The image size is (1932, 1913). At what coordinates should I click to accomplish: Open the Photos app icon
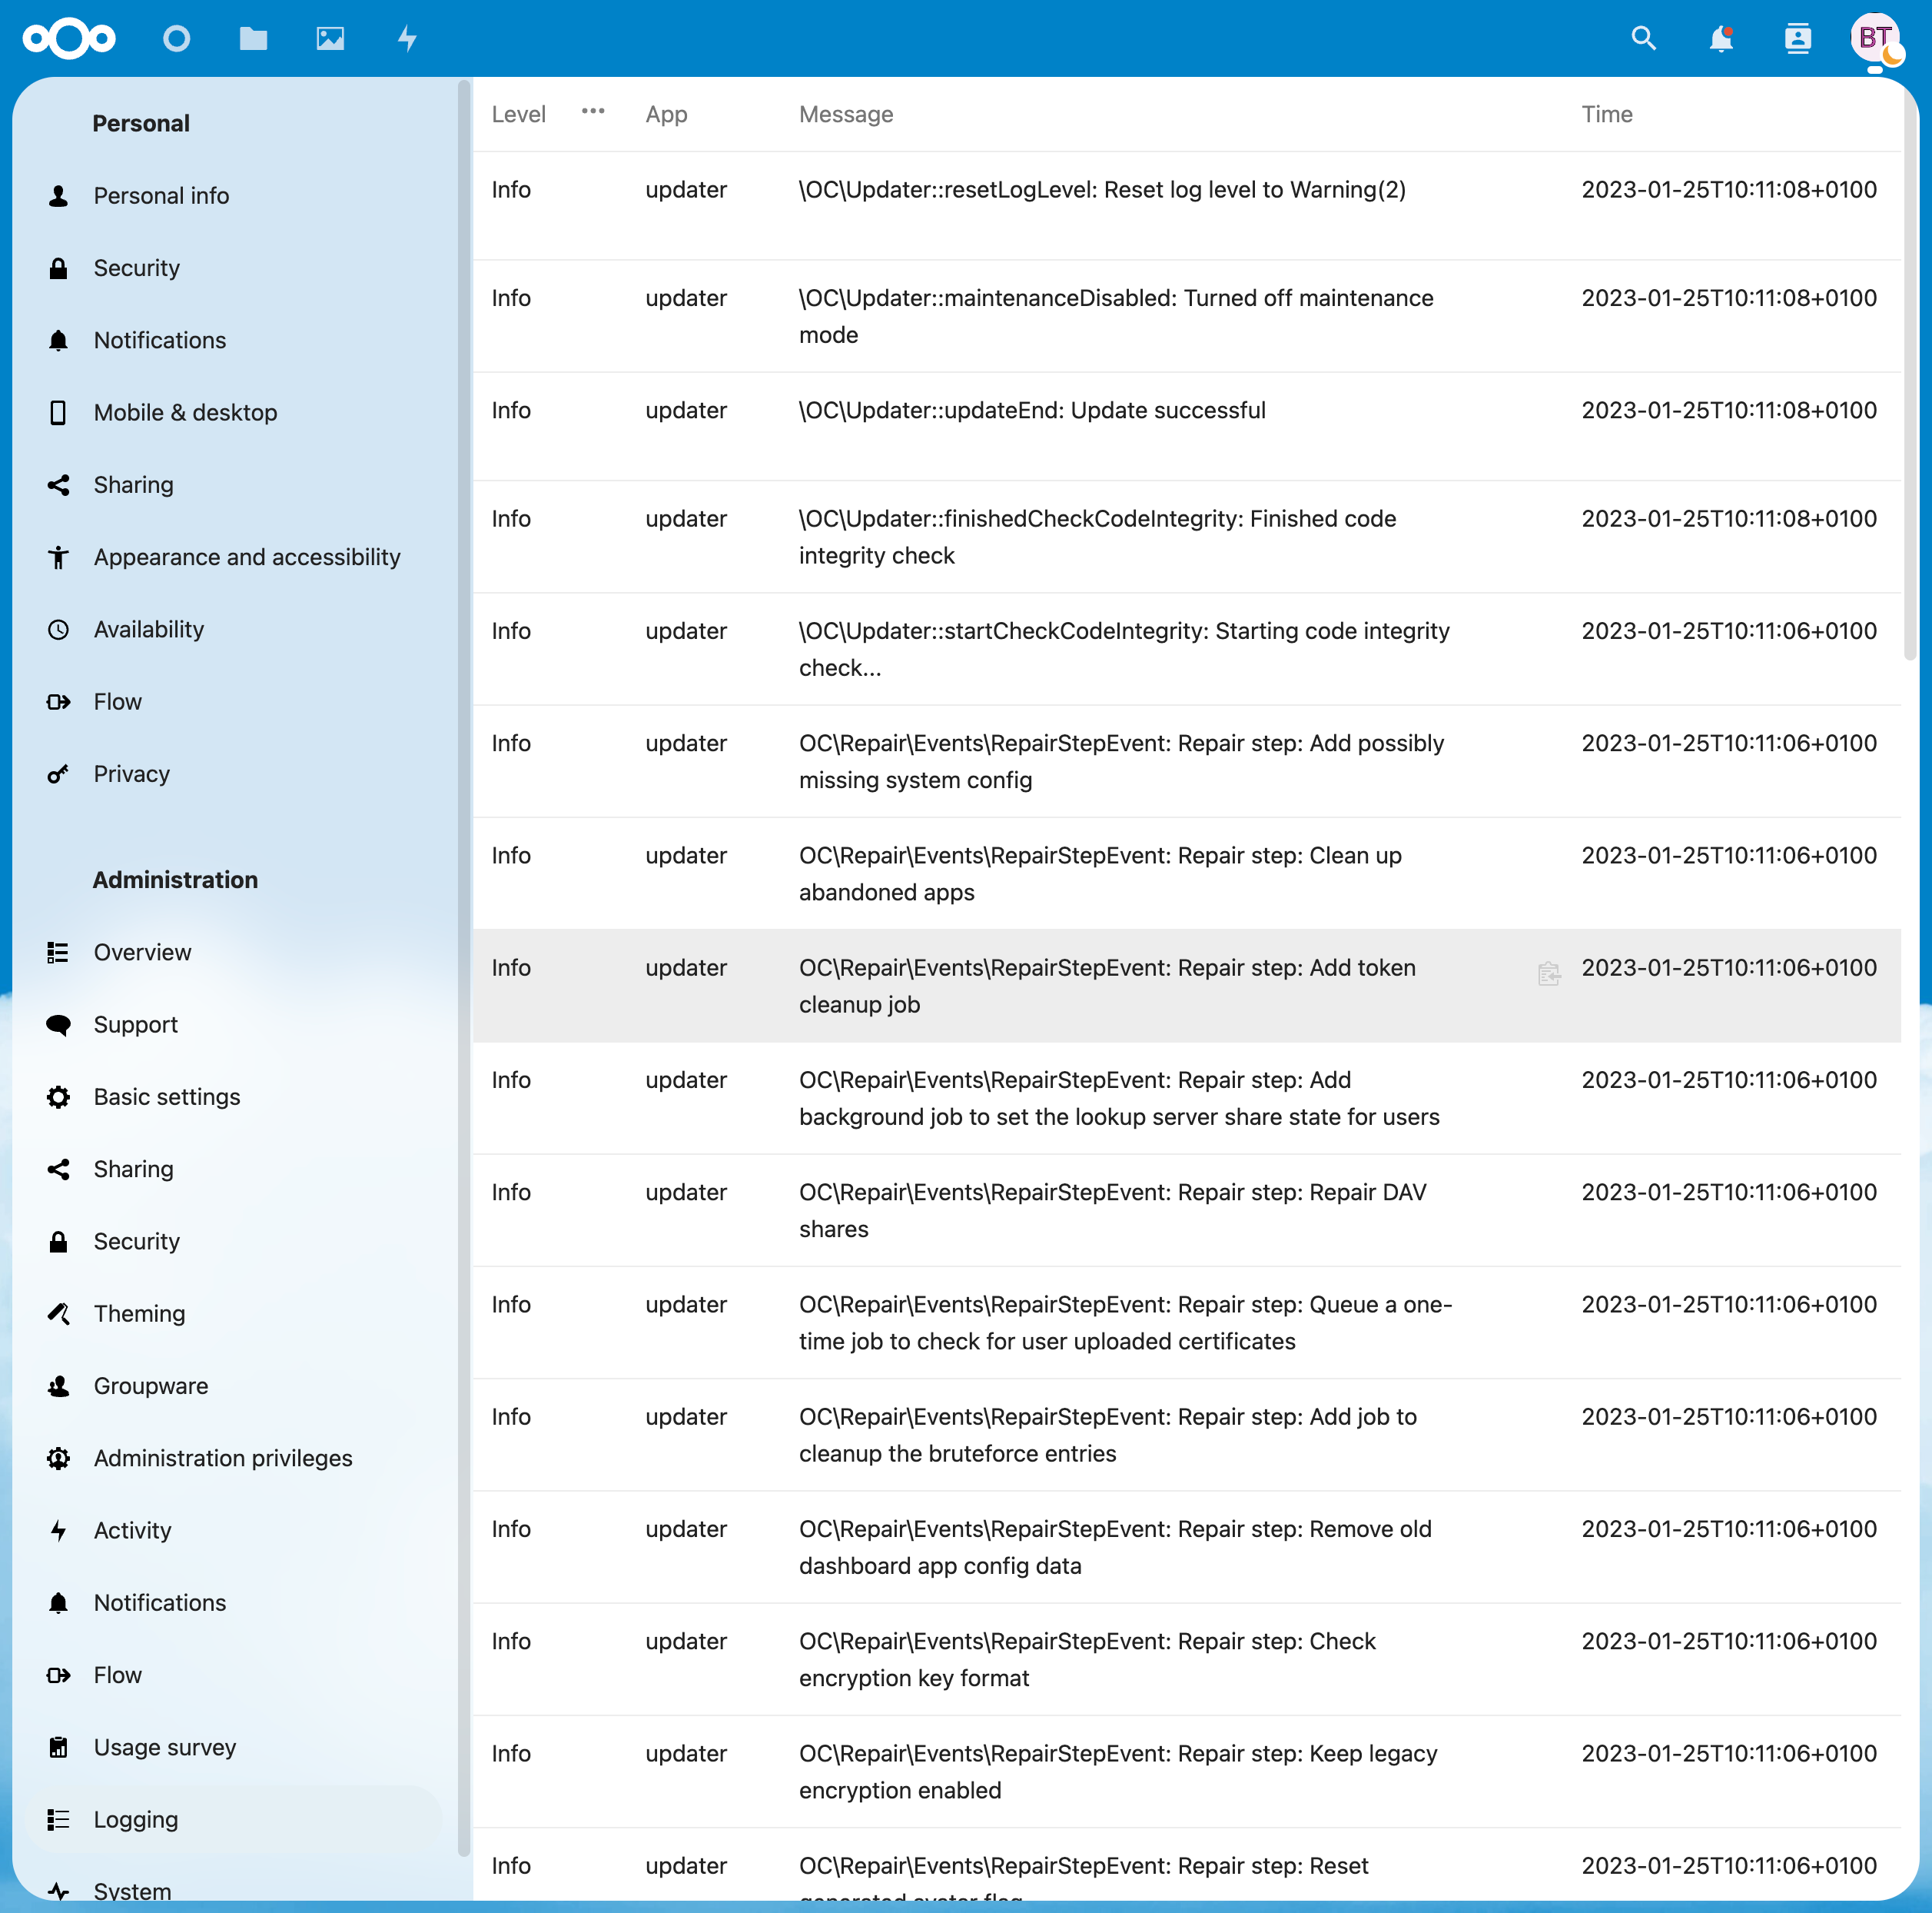coord(330,39)
